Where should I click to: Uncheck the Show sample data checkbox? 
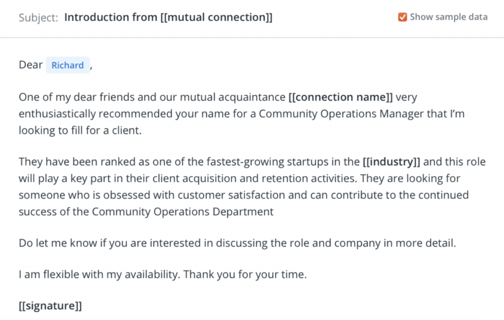point(402,17)
